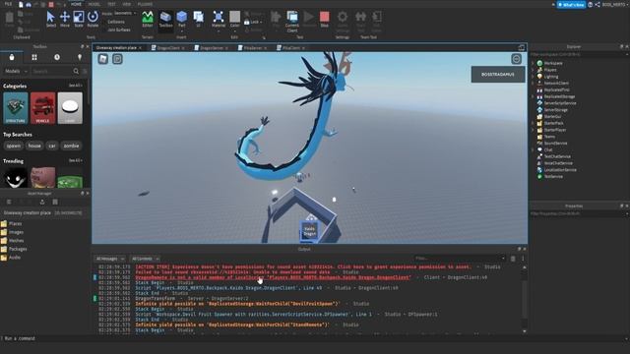Screen dimensions: 630x354
Task: Open the Vehicle category thumbnail
Action: [42, 108]
